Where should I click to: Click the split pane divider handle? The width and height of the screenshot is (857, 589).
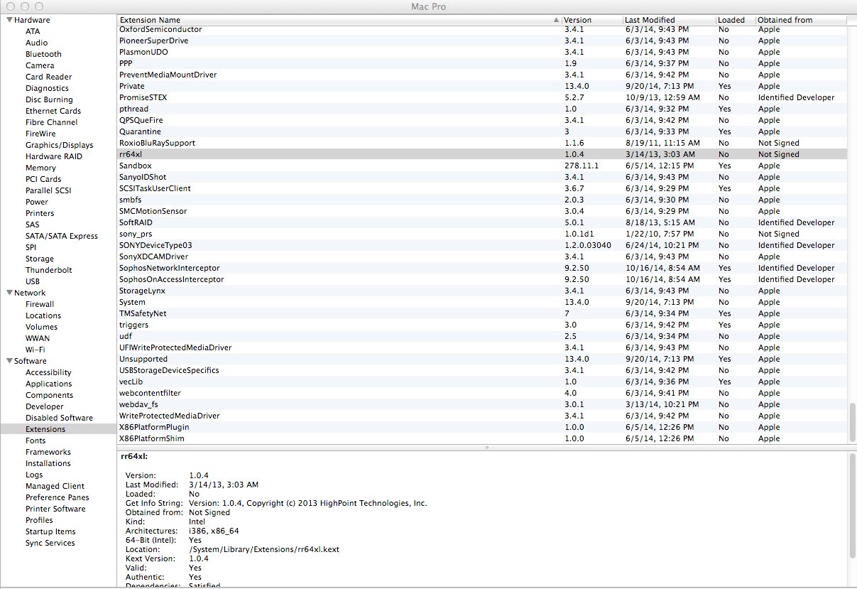(x=487, y=448)
